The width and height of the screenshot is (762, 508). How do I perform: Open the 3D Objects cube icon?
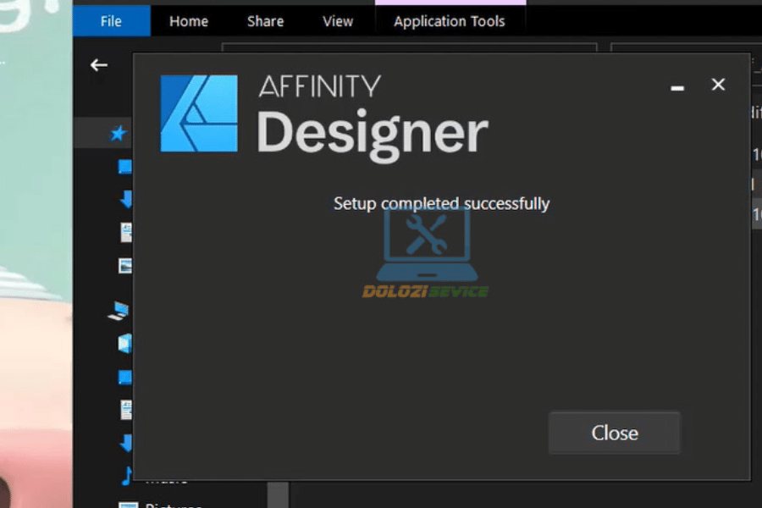click(125, 343)
